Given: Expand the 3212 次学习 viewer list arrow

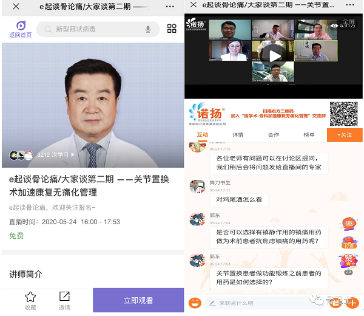Looking at the screenshot, I should point(73,155).
